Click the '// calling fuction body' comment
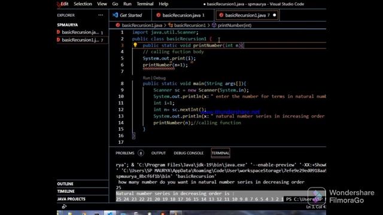383x215 pixels. pyautogui.click(x=174, y=52)
